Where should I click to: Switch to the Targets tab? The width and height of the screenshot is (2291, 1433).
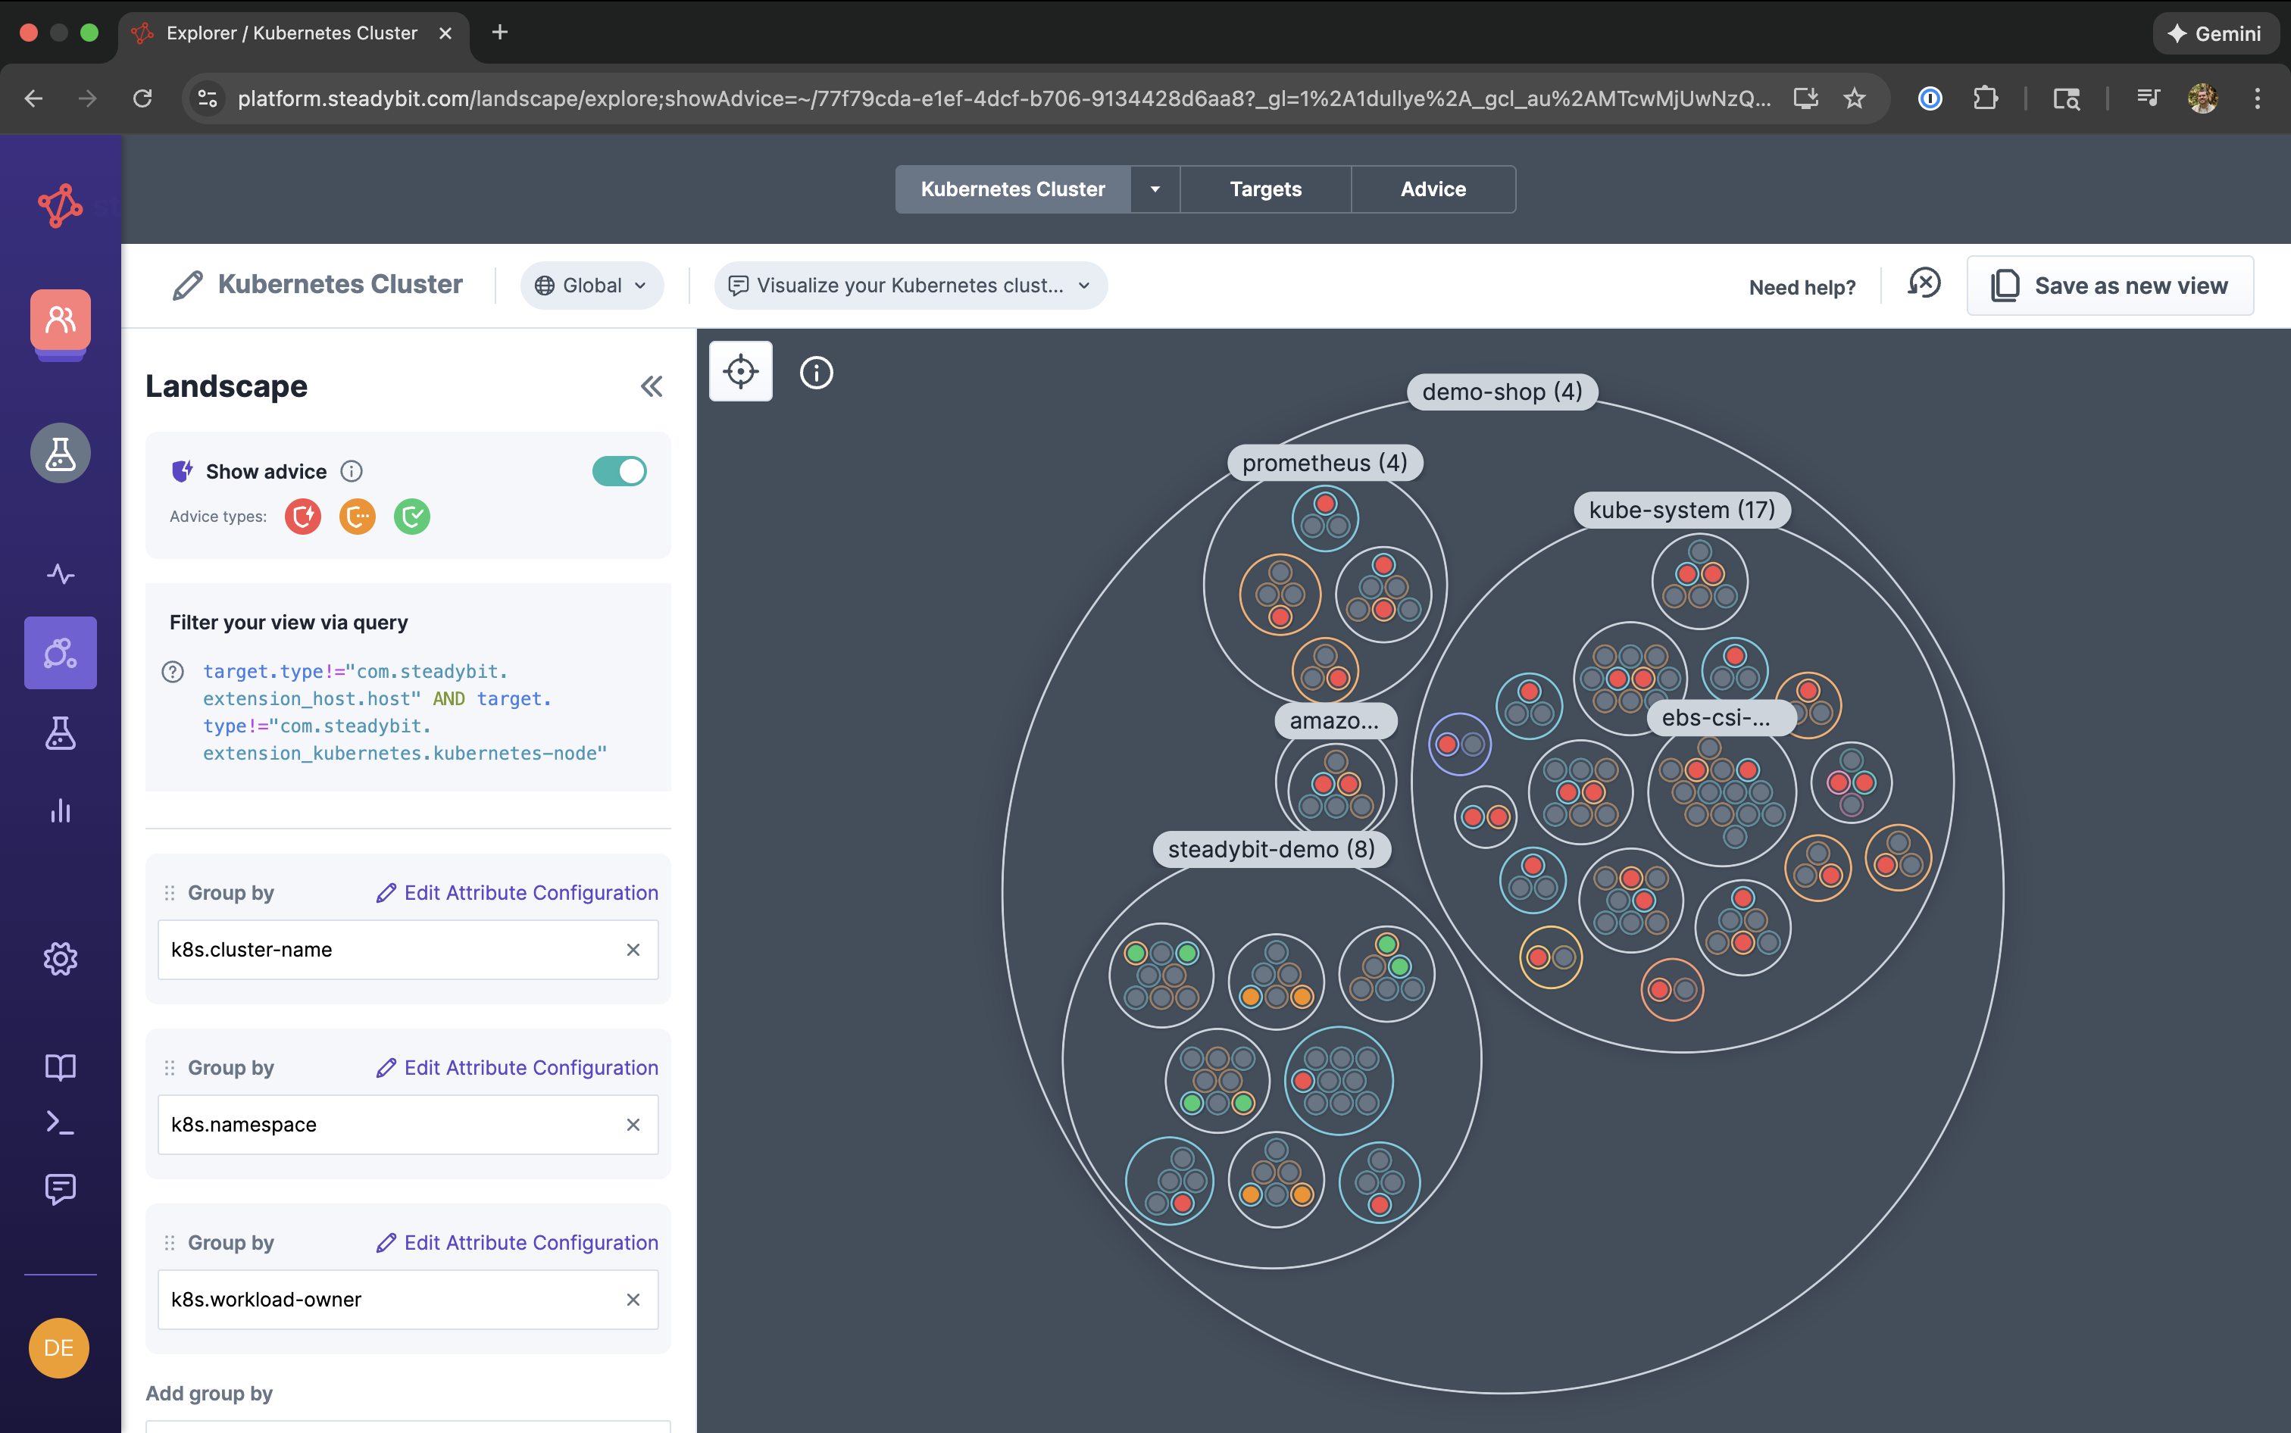[x=1264, y=189]
